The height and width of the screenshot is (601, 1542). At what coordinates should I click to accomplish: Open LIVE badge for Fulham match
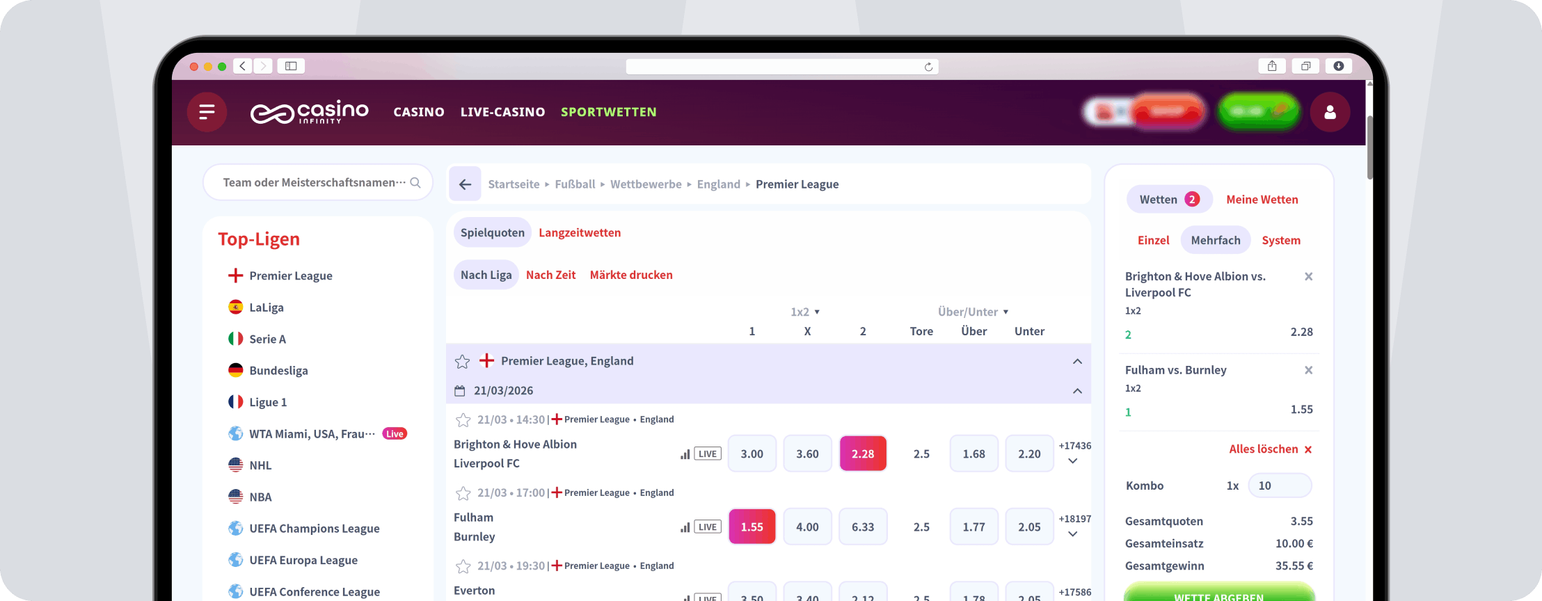point(708,527)
